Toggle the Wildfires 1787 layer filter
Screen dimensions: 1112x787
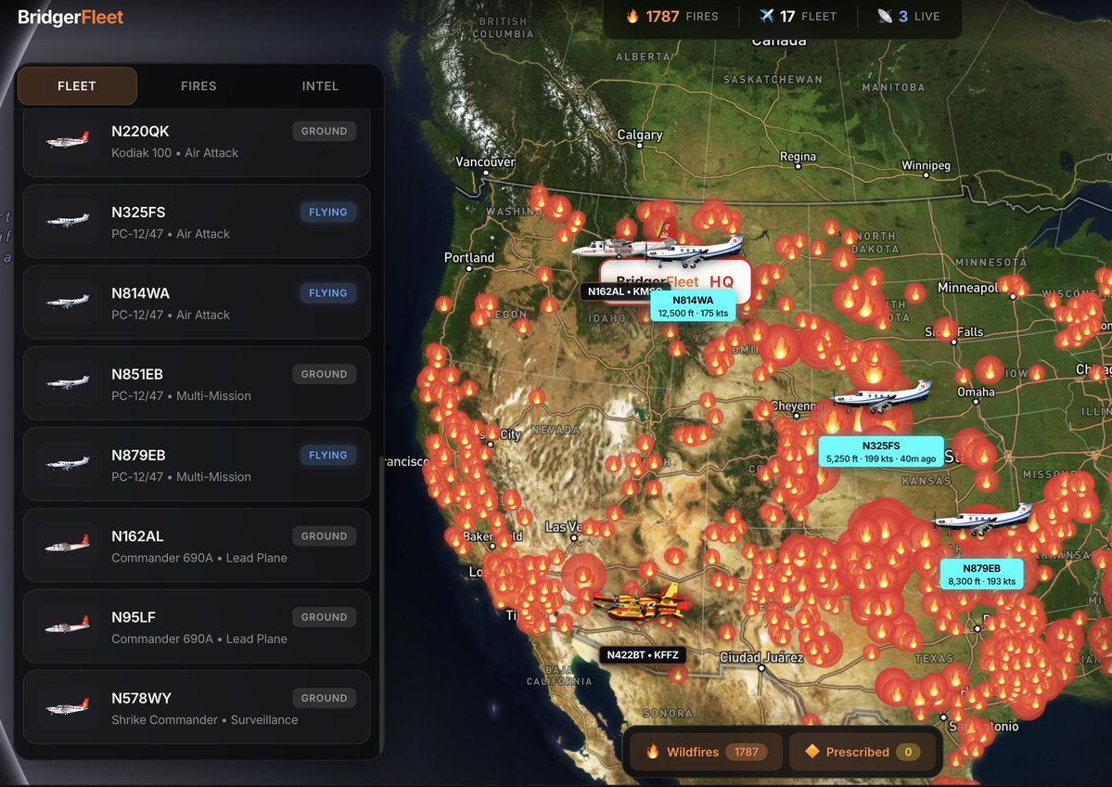tap(707, 752)
